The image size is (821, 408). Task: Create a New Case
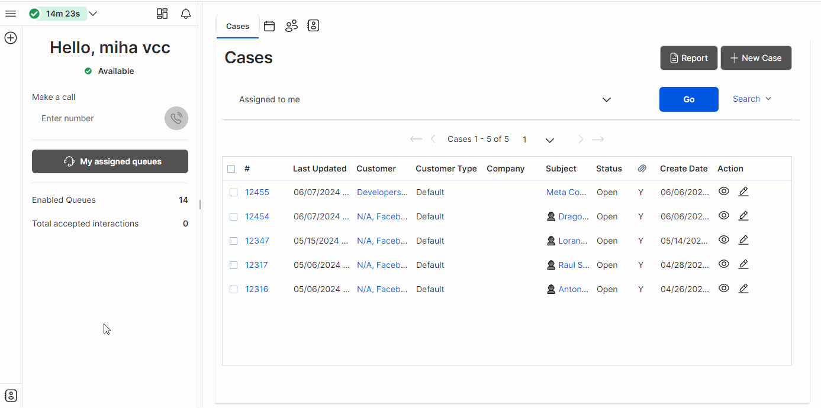[x=756, y=58]
